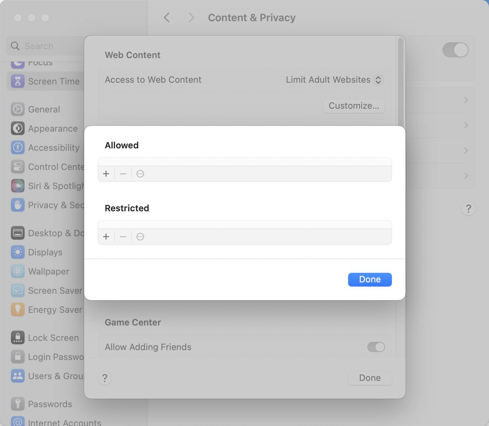Click the blue Done button
489x426 pixels.
[x=370, y=279]
